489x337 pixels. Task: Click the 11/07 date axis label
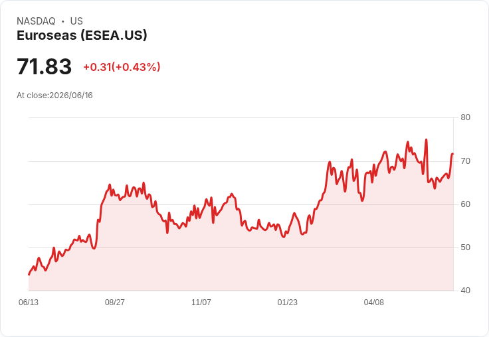pos(201,302)
